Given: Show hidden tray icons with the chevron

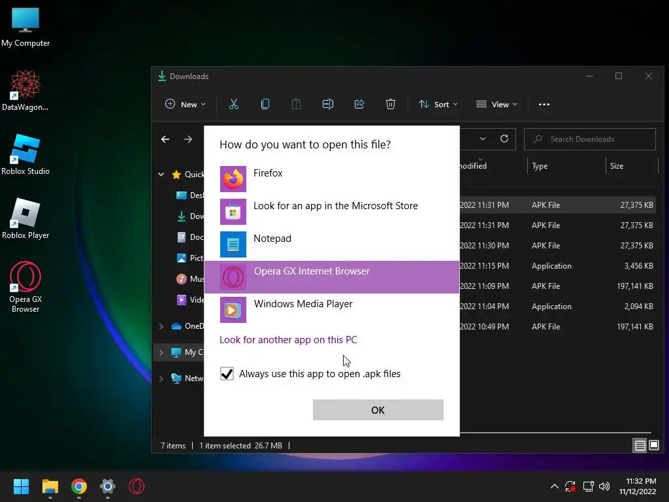Looking at the screenshot, I should [554, 486].
